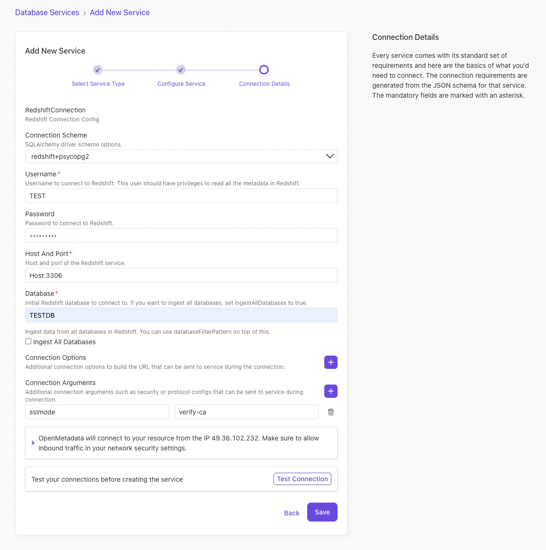Open the Connection Scheme dropdown
This screenshot has height=550, width=546.
click(x=181, y=156)
